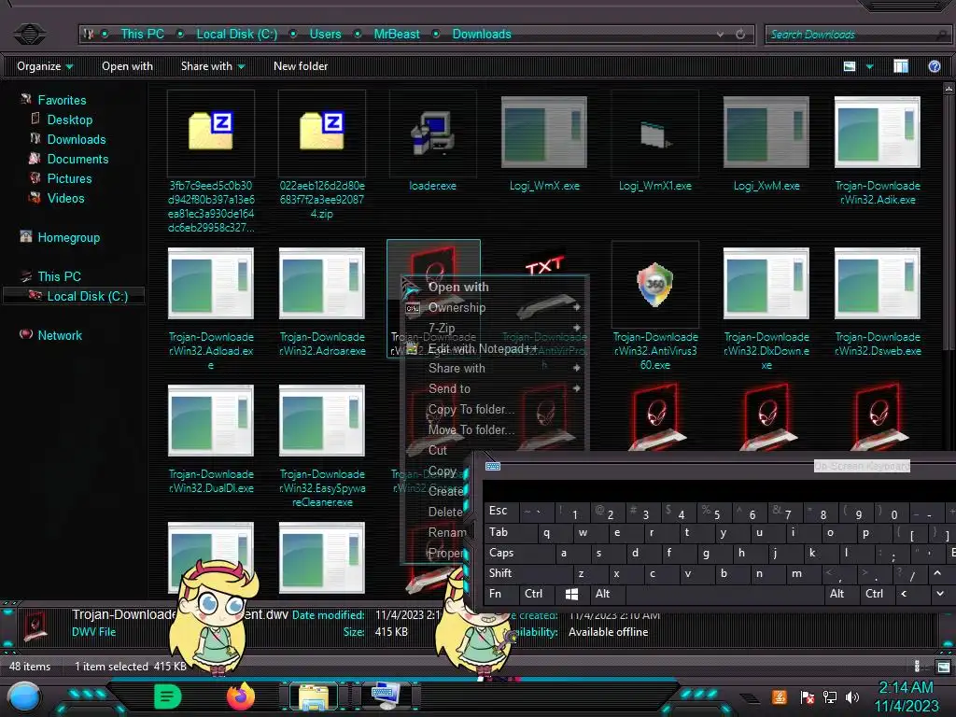Select the Trojan-Downloader.Win32.Dsweb.exe icon
Image resolution: width=956 pixels, height=717 pixels.
click(x=878, y=283)
